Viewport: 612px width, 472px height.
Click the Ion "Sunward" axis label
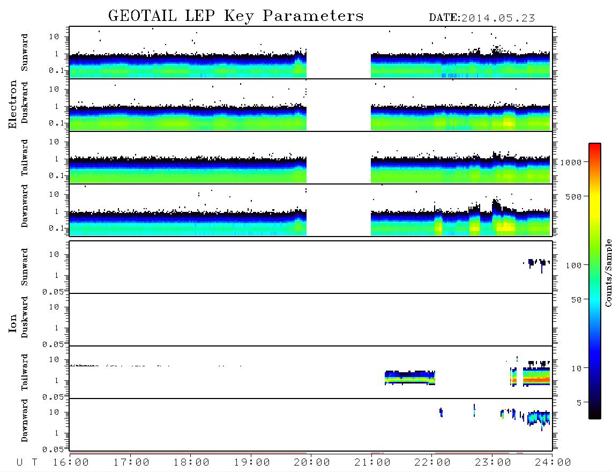click(25, 267)
